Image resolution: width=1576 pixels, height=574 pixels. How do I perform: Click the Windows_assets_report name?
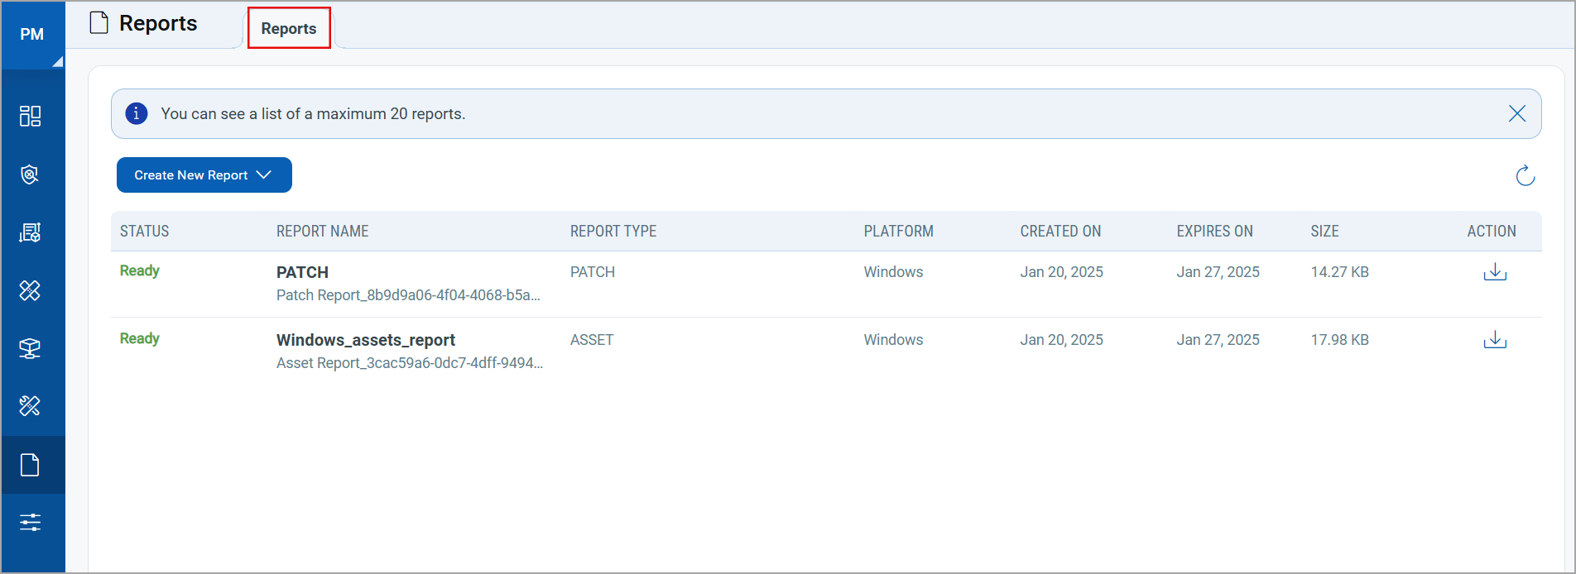click(366, 340)
